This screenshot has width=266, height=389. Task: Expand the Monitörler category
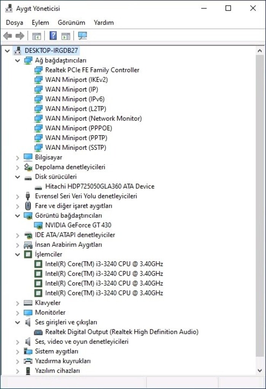coord(18,313)
